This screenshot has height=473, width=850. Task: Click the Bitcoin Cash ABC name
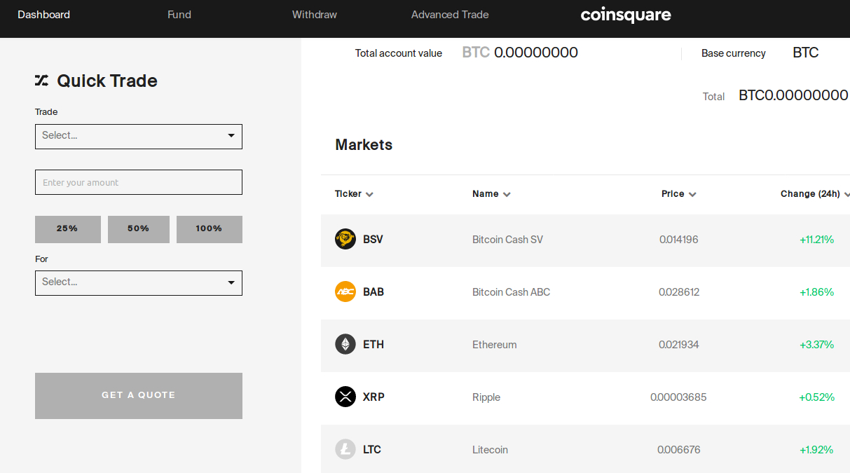[512, 292]
